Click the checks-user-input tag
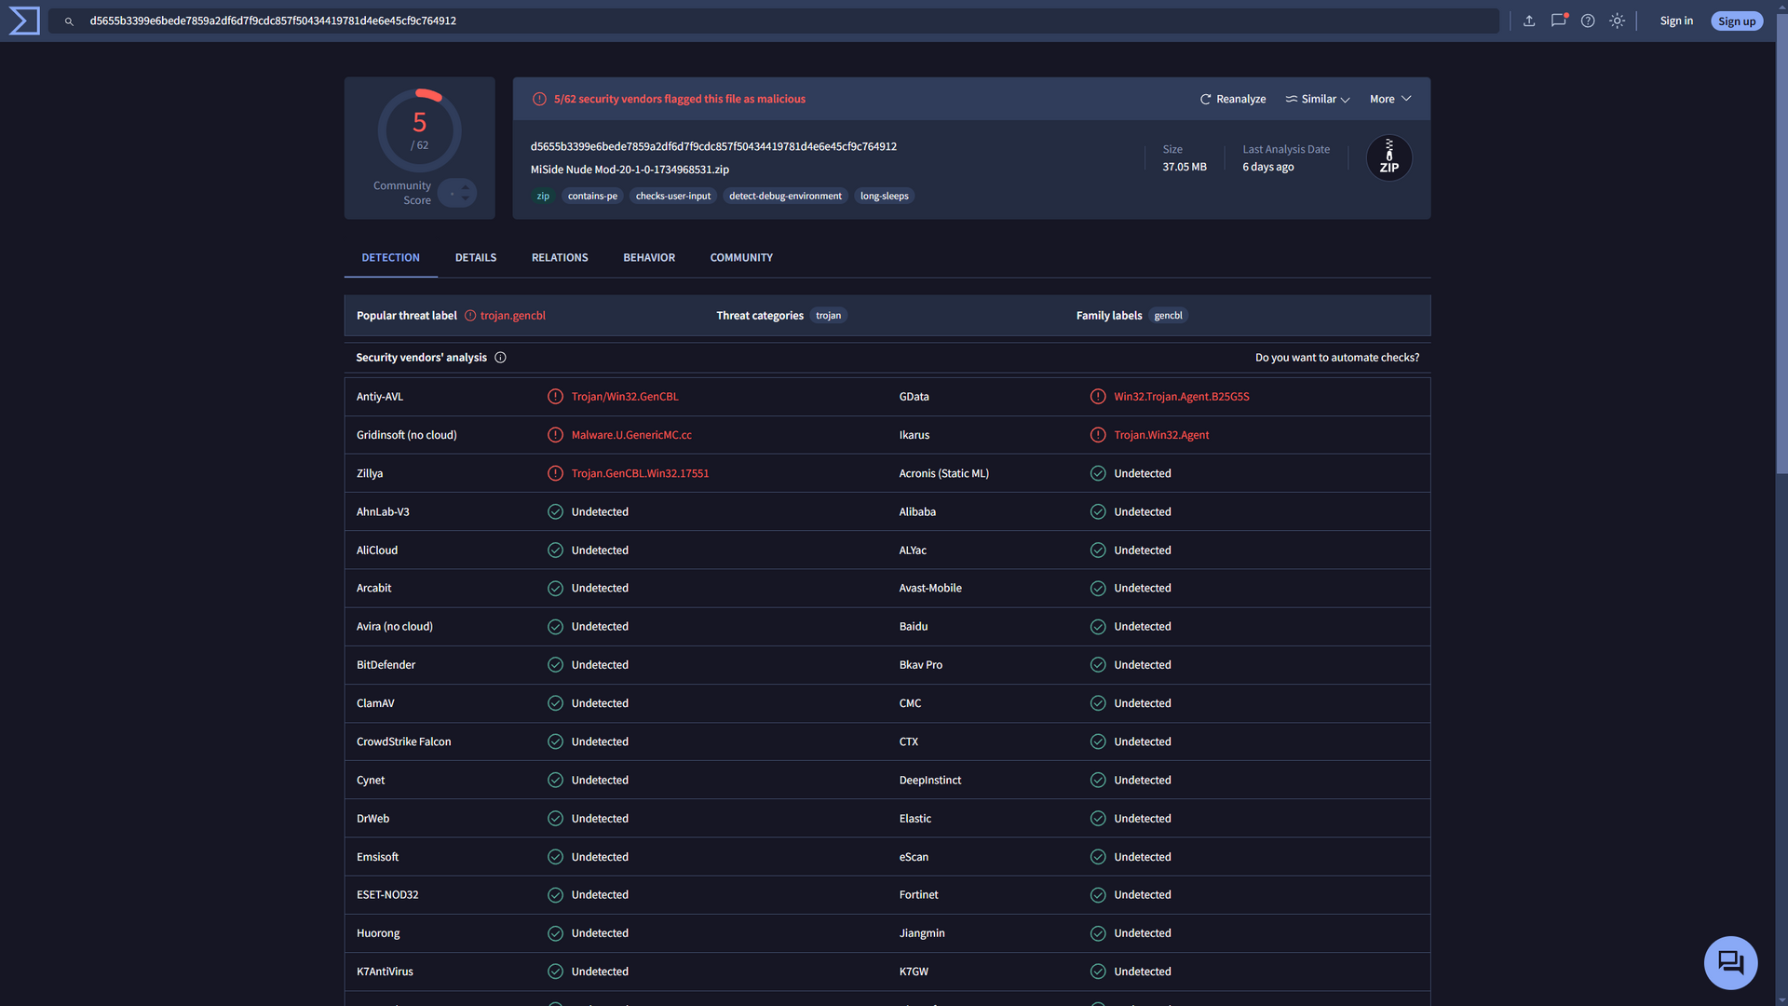 (673, 197)
